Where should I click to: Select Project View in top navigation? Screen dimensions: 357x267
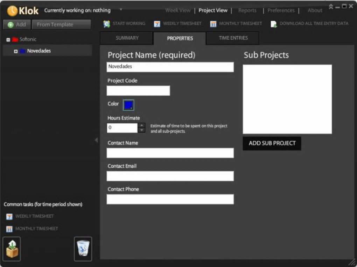pos(213,10)
